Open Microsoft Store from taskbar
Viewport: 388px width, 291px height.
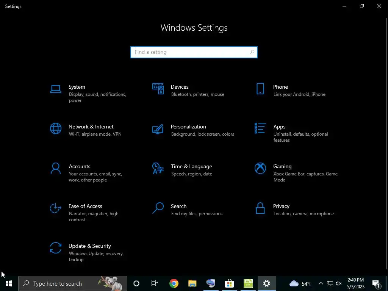coord(229,283)
